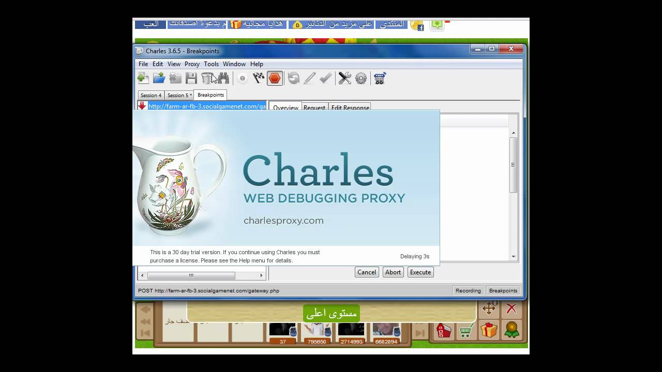Open Tools via wrench and screwdriver icon
This screenshot has width=662, height=372.
(345, 79)
